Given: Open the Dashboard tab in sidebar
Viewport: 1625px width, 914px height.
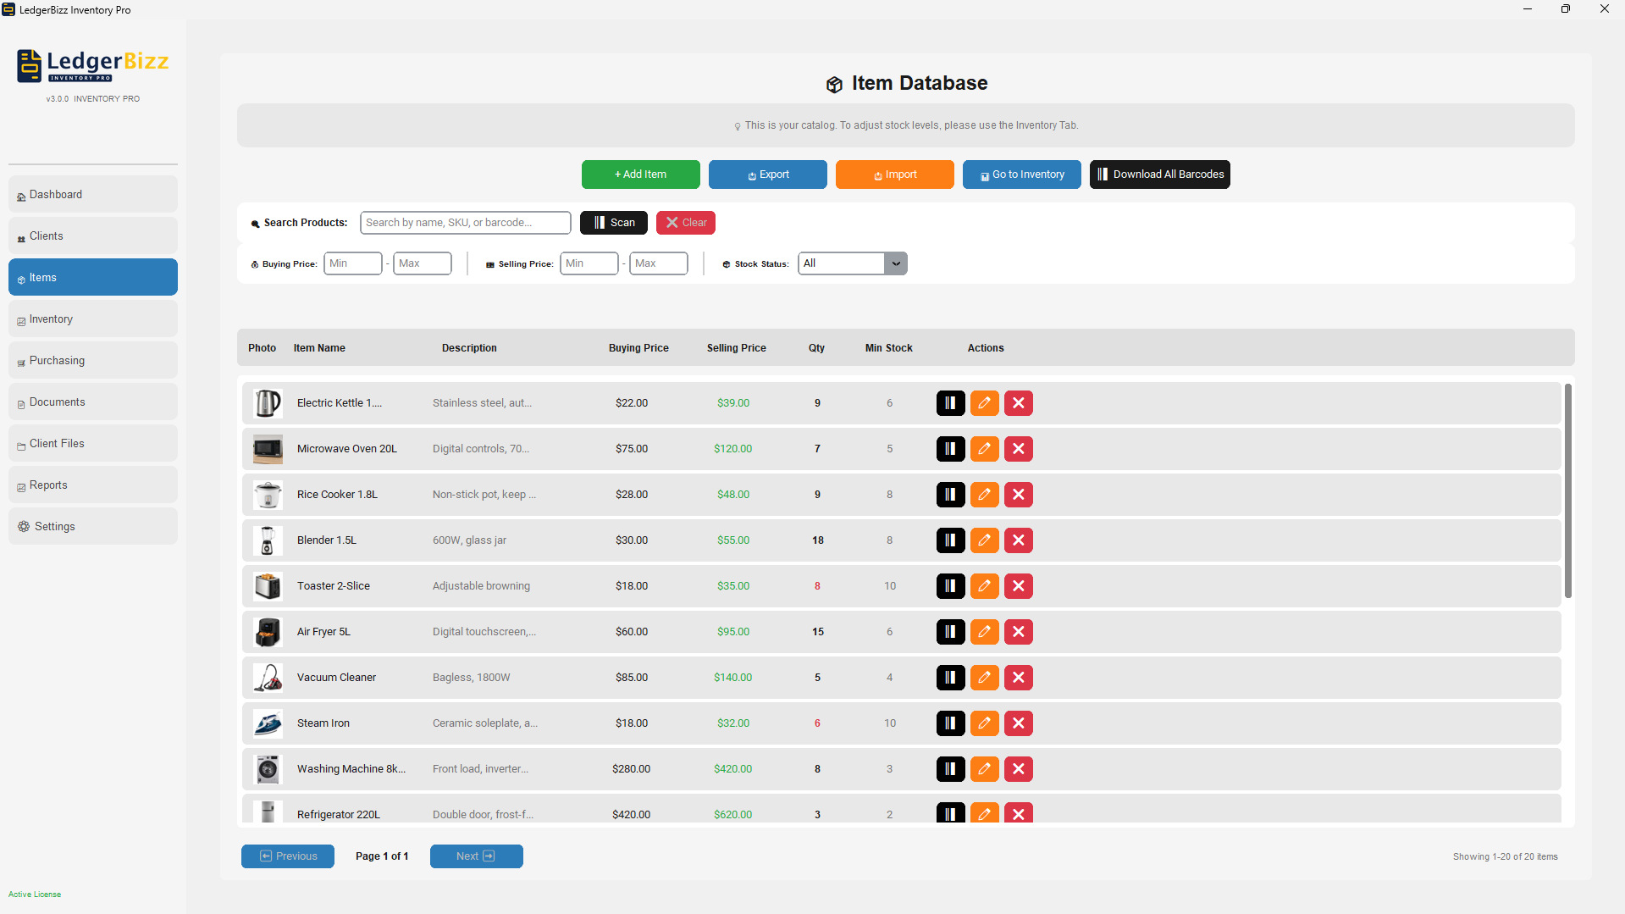Looking at the screenshot, I should point(93,195).
